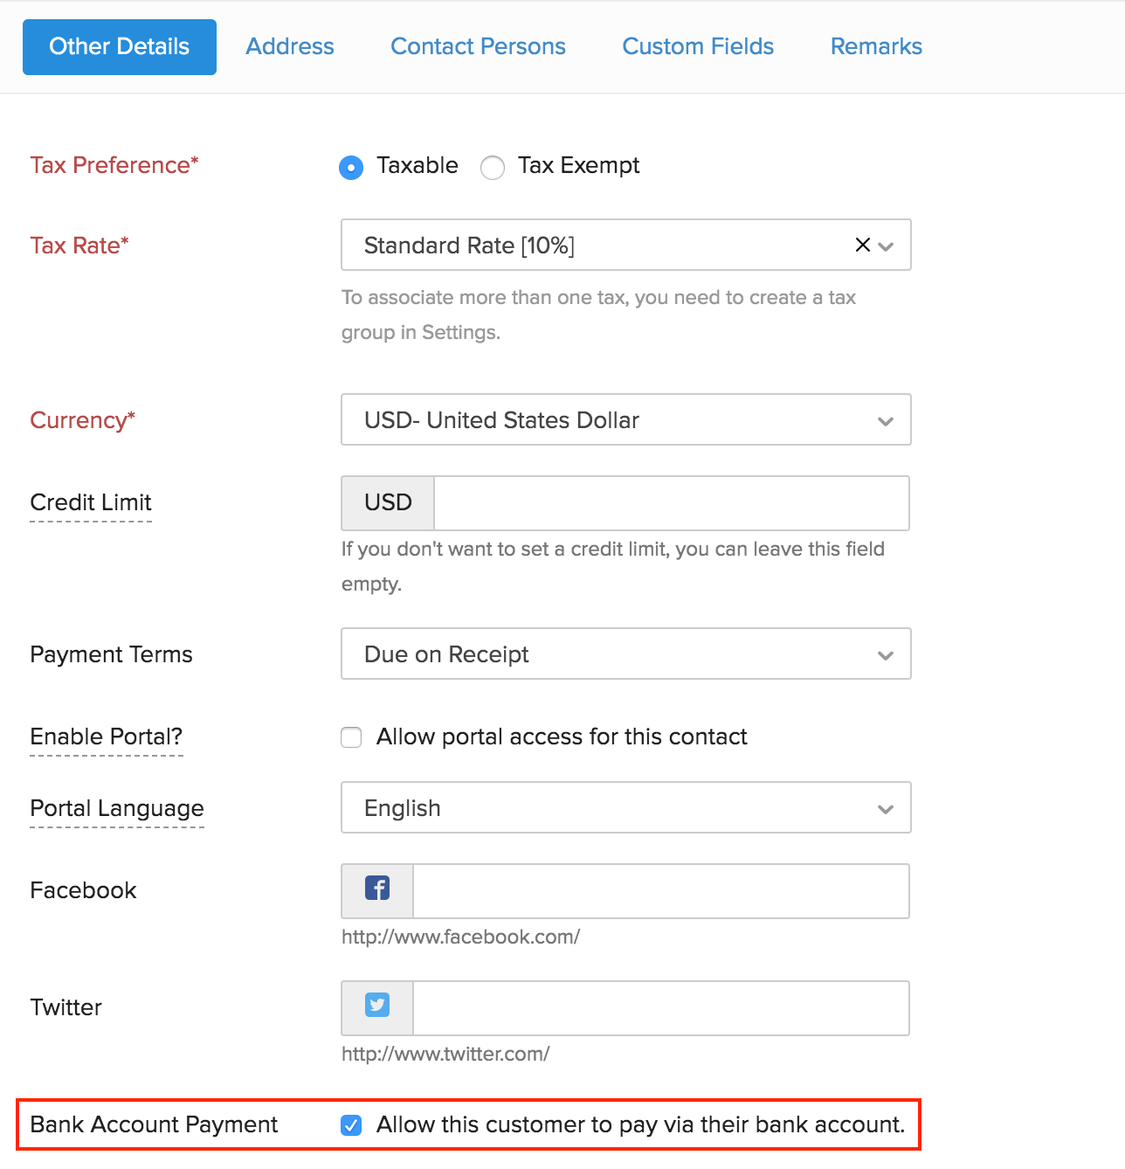
Task: Click the Facebook icon next to the URL field
Action: click(376, 889)
